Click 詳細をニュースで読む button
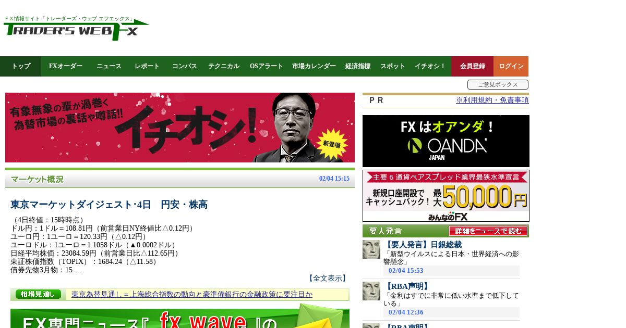626x328 pixels. [x=488, y=231]
